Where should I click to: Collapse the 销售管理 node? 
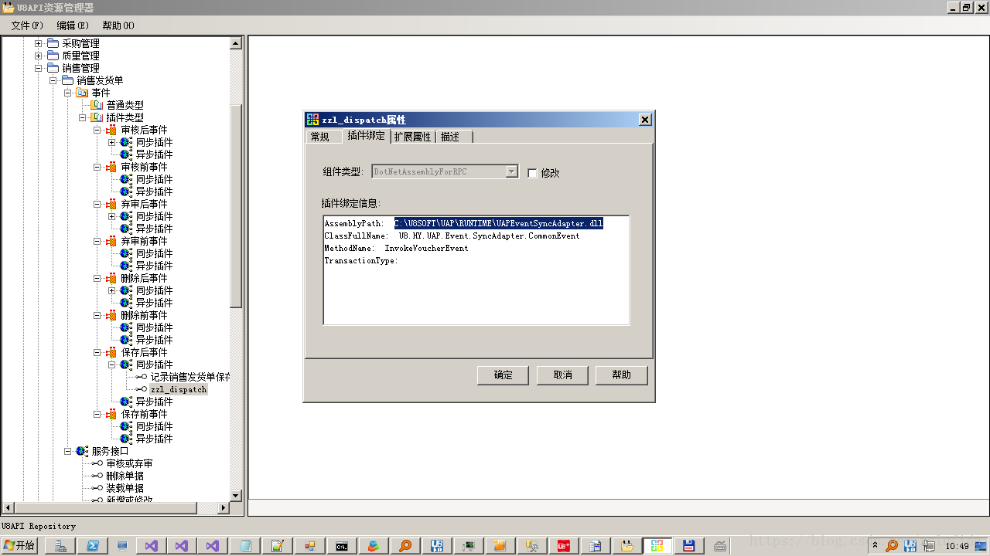[x=38, y=68]
